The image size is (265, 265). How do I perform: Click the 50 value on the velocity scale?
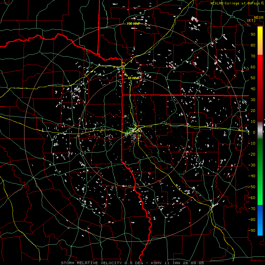[253, 78]
